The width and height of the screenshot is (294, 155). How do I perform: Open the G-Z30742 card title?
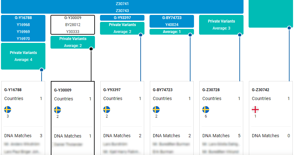(x=260, y=90)
